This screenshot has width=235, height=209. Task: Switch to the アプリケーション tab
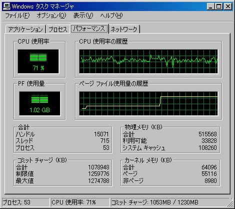[x=25, y=30]
